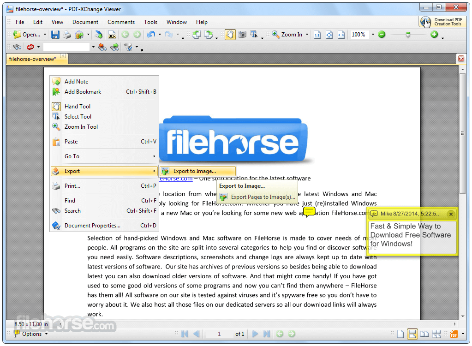Switch to single page layout

pos(400,334)
